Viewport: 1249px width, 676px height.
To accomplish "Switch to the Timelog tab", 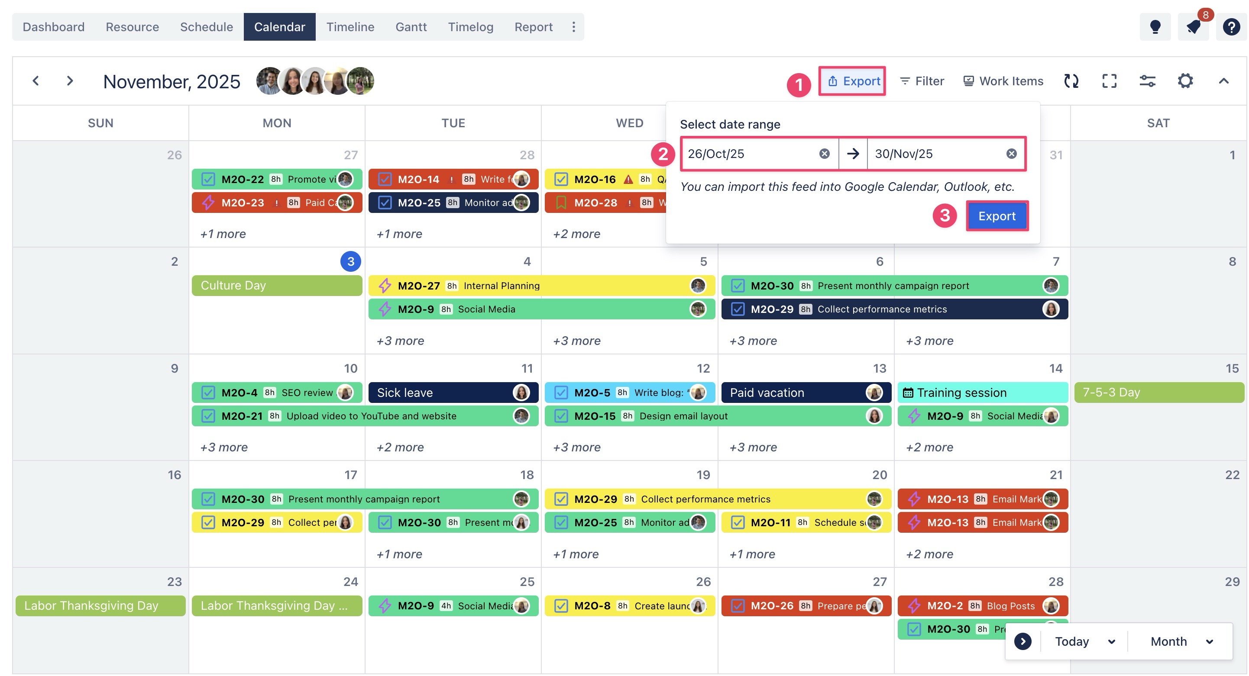I will 470,27.
